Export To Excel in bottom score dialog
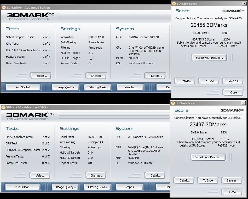The image size is (248, 199). (208, 180)
